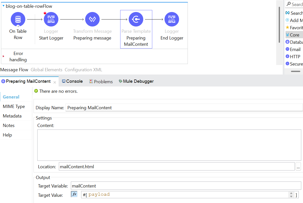Click the browse button next to Location
Viewport: 303px width, 203px height.
coord(298,166)
